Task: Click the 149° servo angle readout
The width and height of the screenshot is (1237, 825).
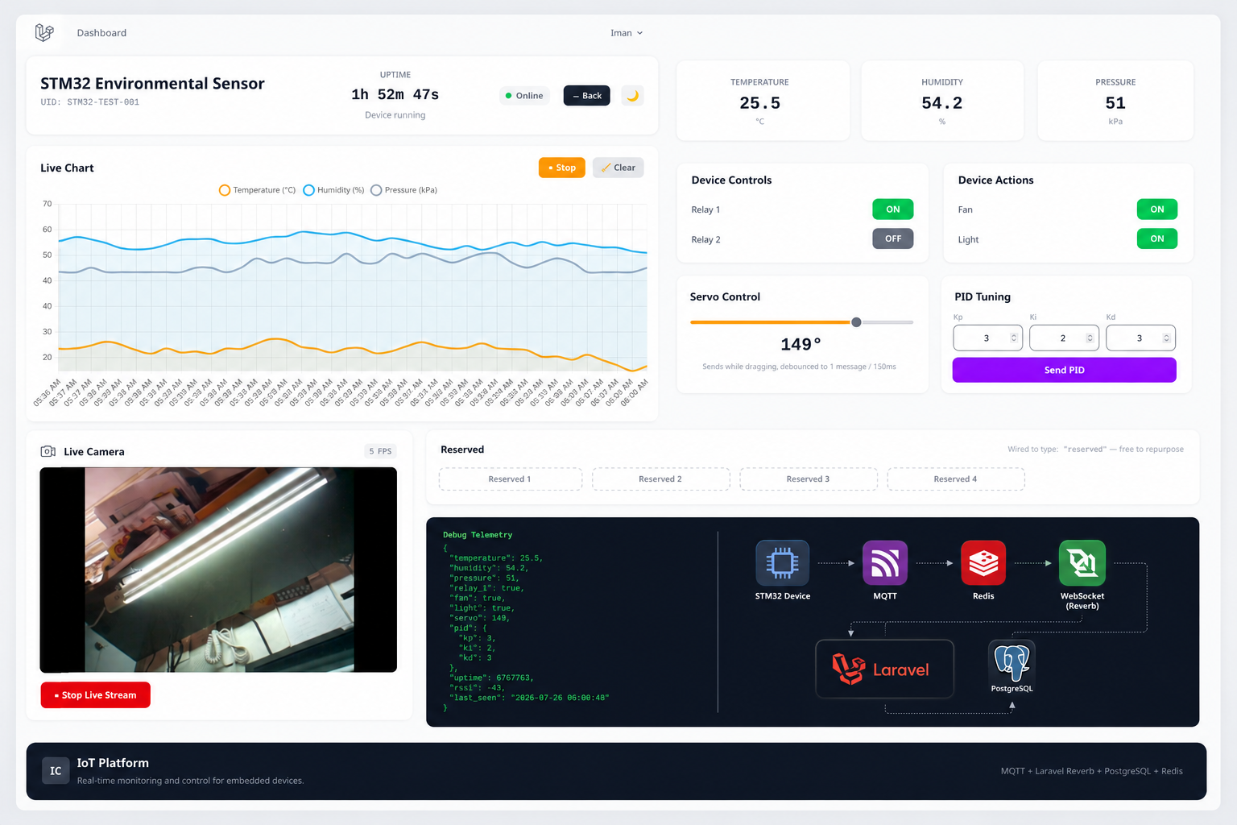Action: click(801, 345)
